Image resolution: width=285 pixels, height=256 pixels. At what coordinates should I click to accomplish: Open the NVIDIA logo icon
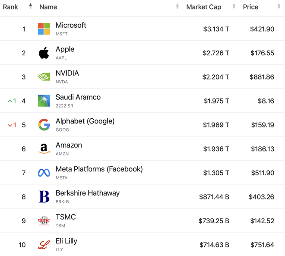(x=44, y=77)
